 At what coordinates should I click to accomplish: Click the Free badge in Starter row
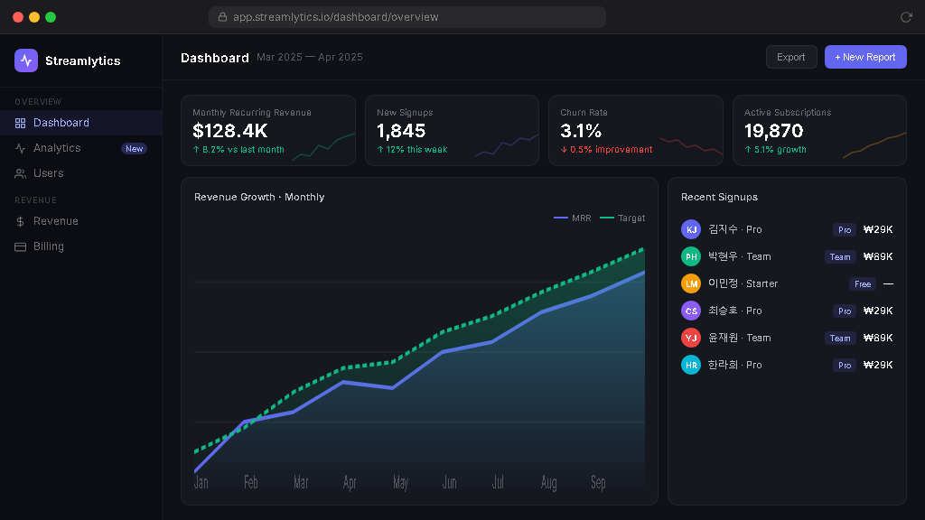click(x=863, y=283)
